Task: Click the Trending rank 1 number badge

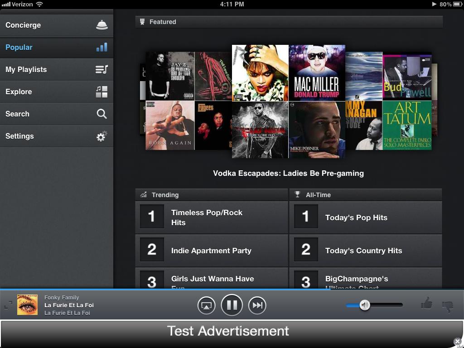Action: [x=152, y=216]
